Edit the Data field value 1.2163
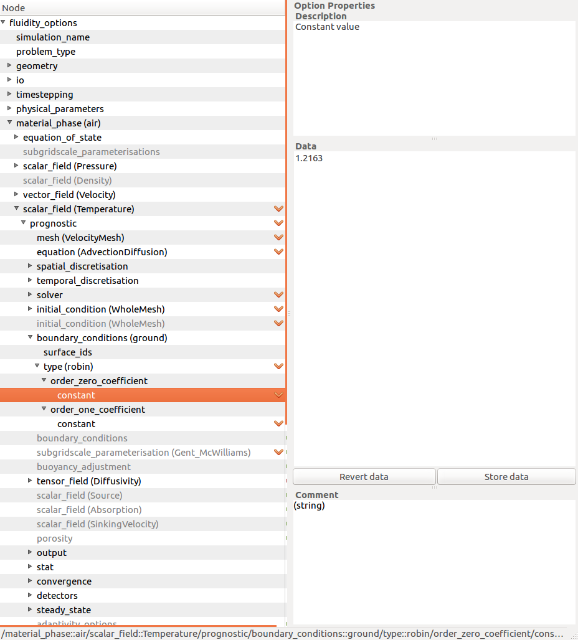This screenshot has width=578, height=640. [x=434, y=309]
